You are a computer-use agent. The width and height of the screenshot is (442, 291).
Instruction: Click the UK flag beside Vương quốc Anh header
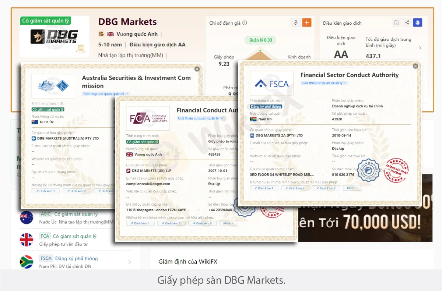110,34
